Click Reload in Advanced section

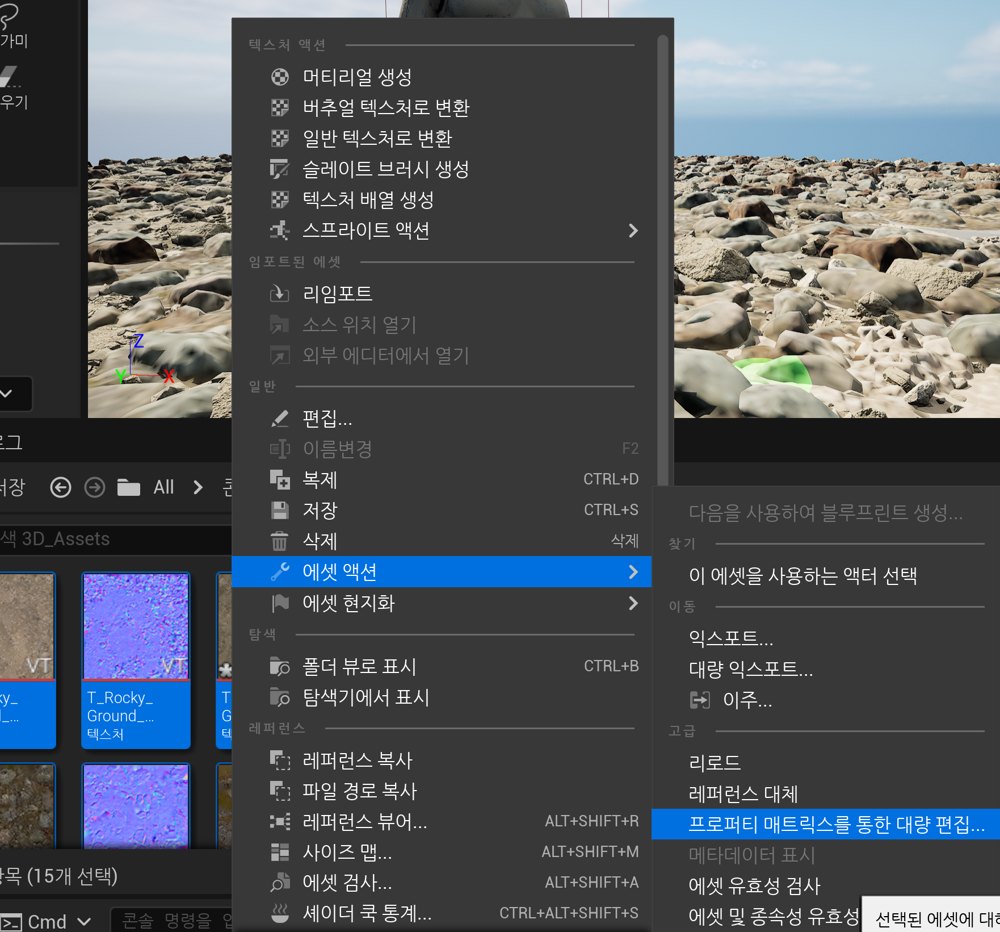tap(826, 762)
